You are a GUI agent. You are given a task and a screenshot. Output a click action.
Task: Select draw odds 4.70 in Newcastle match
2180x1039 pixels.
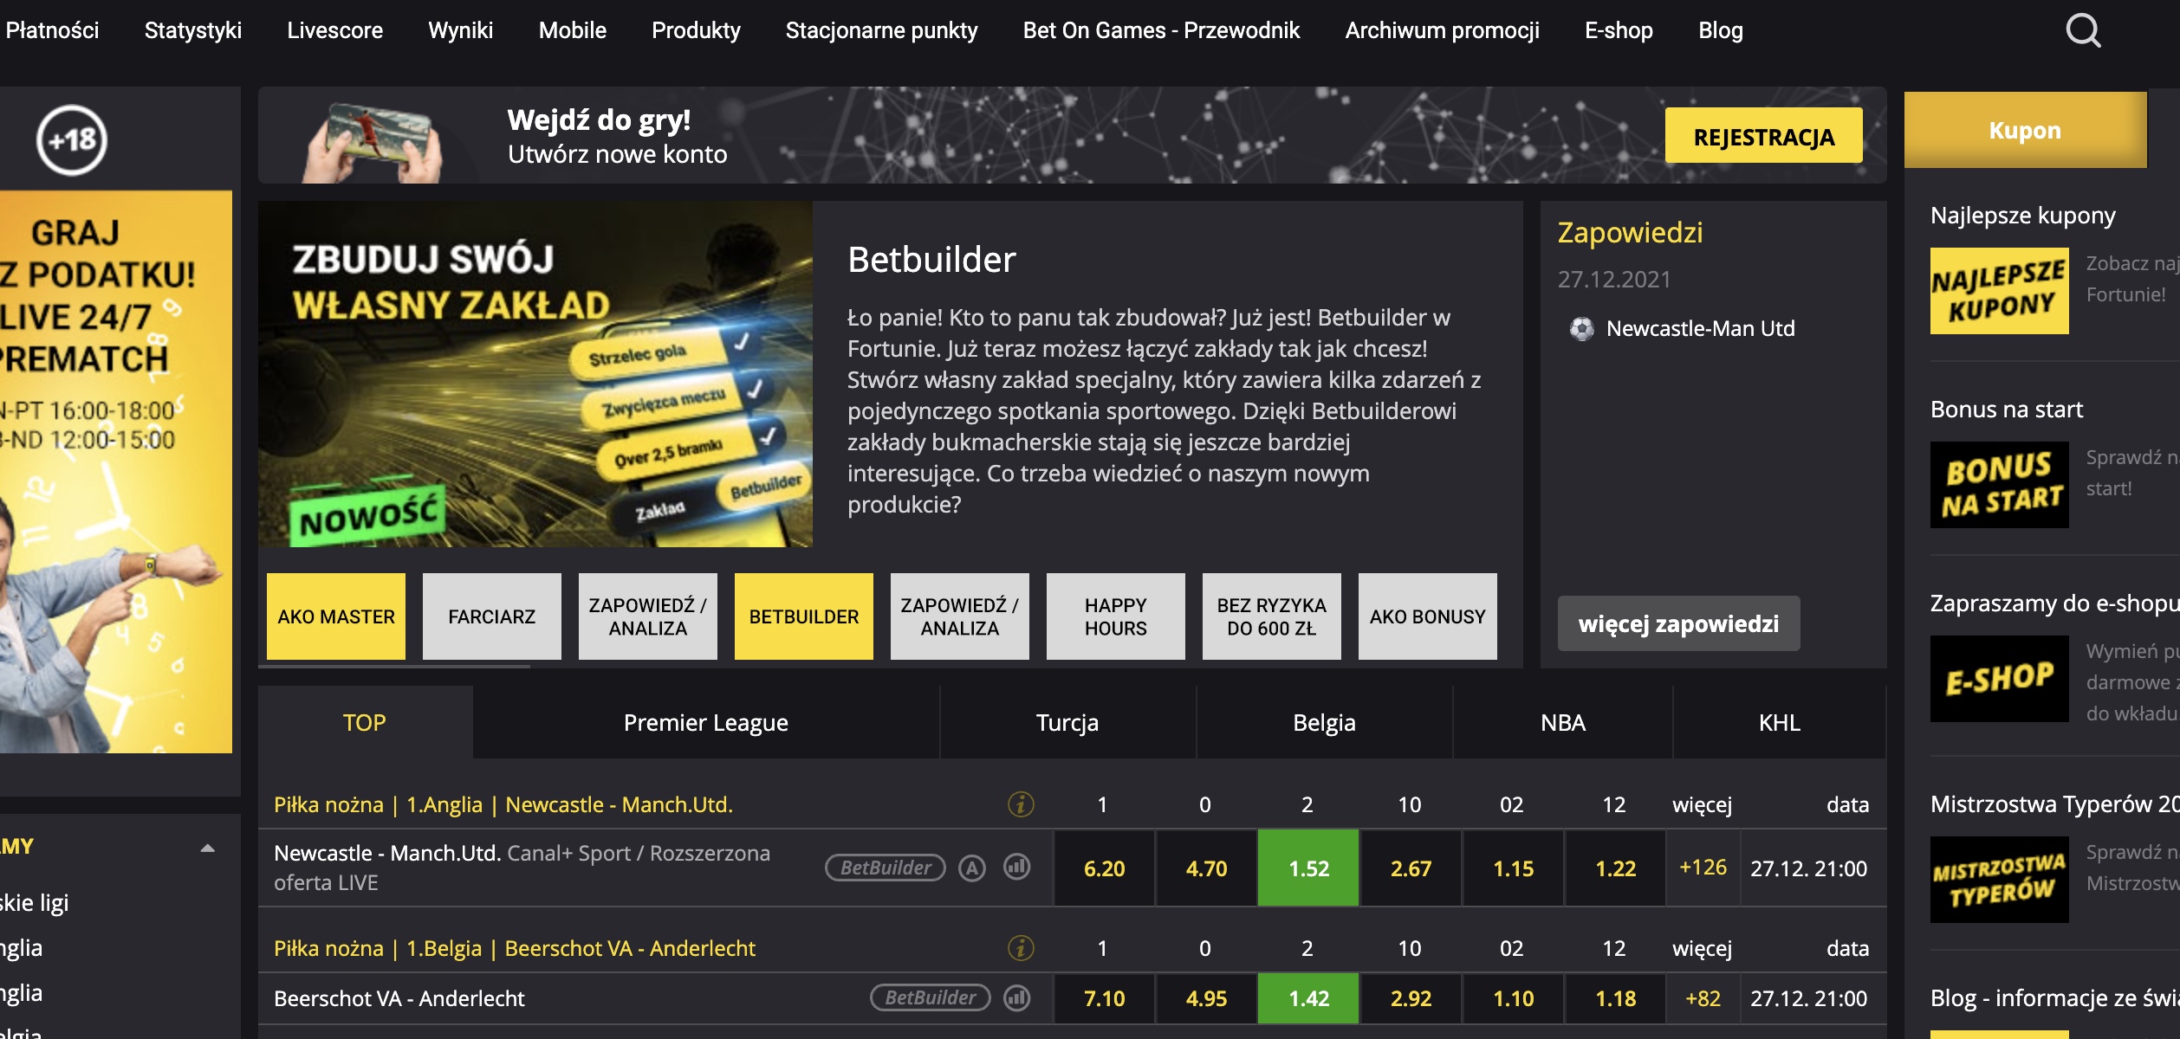coord(1206,868)
